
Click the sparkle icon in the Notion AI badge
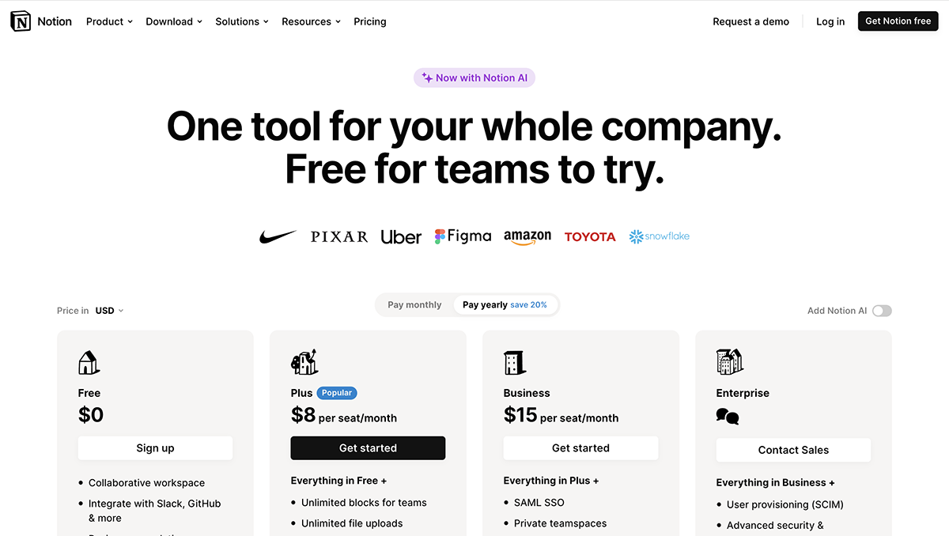(426, 77)
